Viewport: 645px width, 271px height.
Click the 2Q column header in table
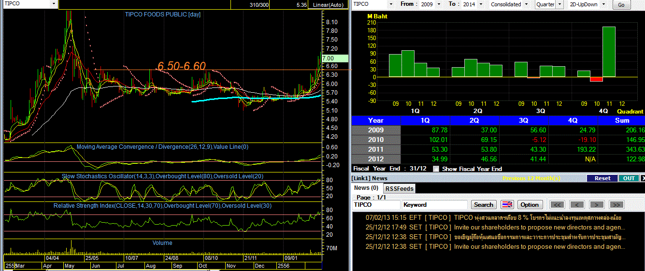475,120
